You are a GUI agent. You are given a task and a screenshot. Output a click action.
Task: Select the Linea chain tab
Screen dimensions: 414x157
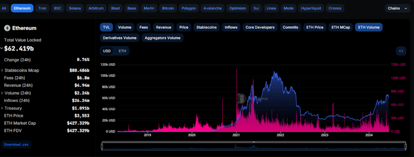coord(271,8)
